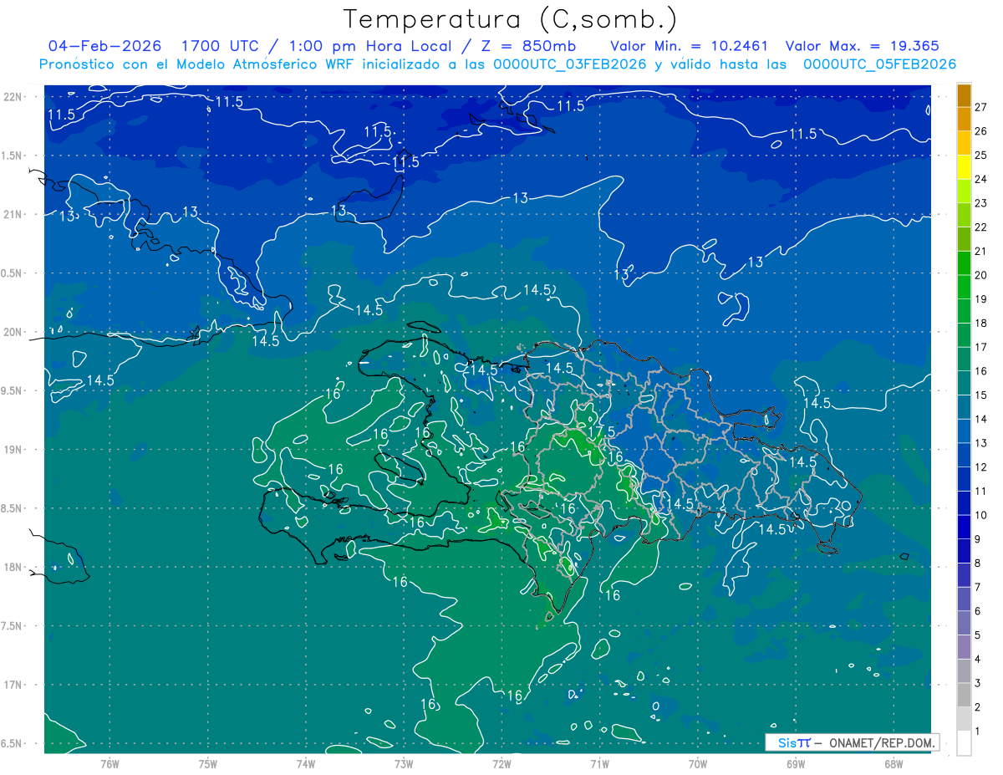Click the brown swatch atop the color scale
The width and height of the screenshot is (1003, 775).
965,95
